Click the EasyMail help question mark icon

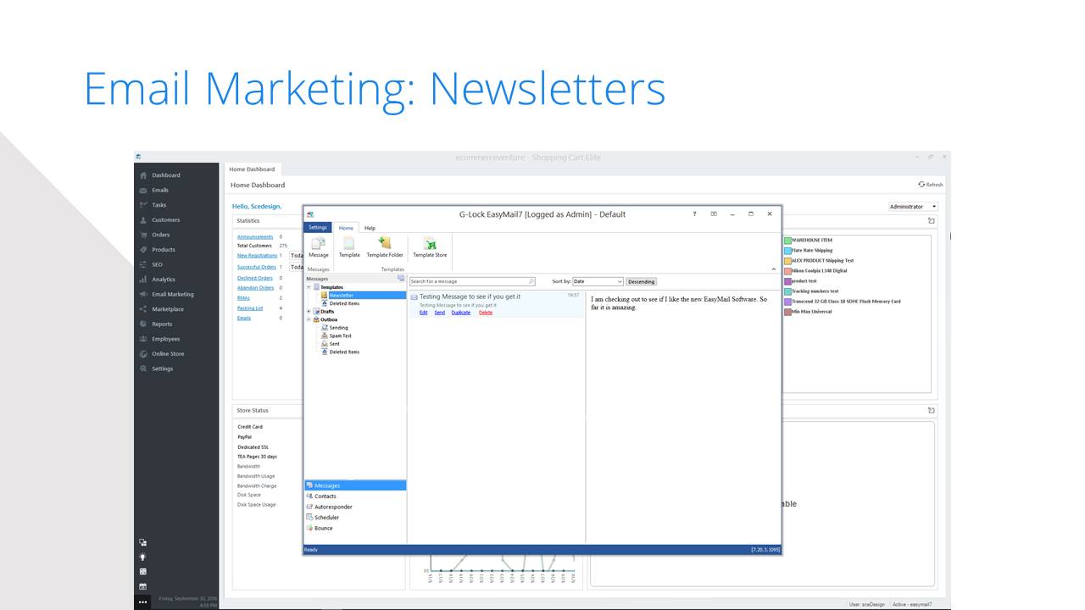[694, 214]
